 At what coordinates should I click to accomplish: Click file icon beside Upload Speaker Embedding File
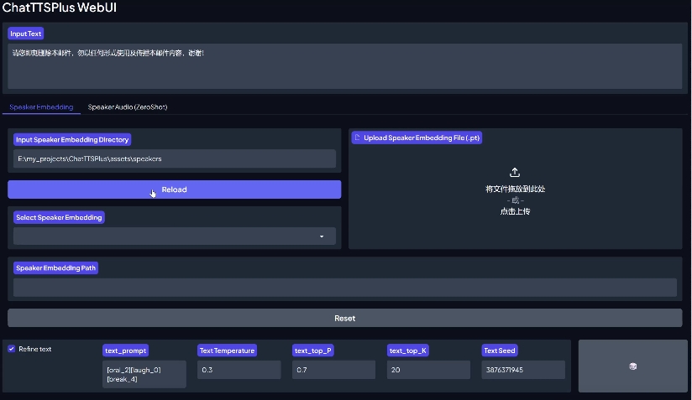357,138
